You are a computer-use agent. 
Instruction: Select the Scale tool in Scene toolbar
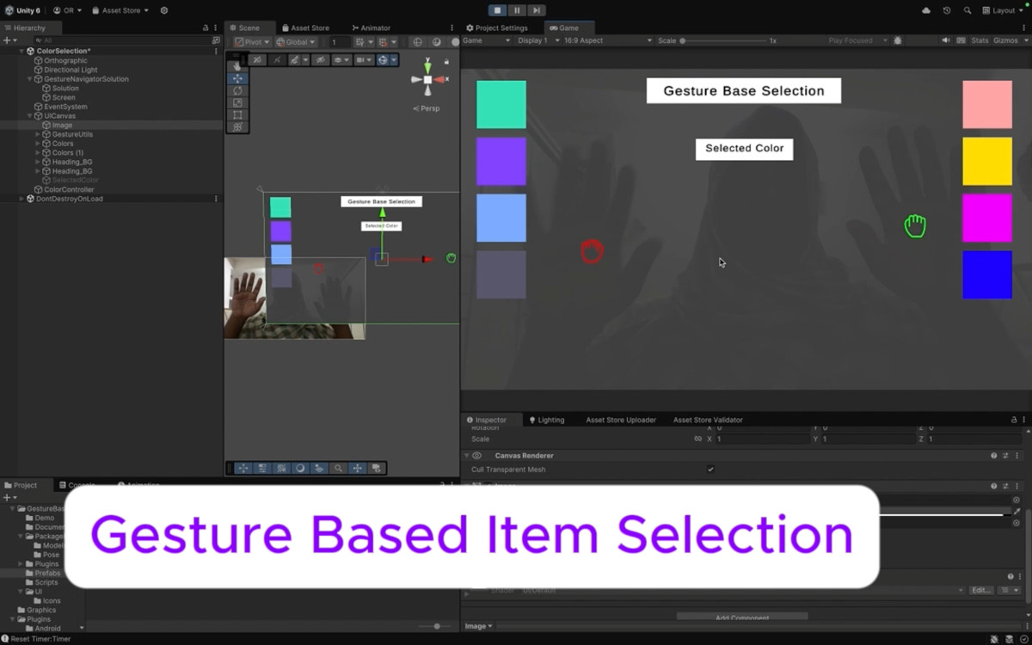237,102
